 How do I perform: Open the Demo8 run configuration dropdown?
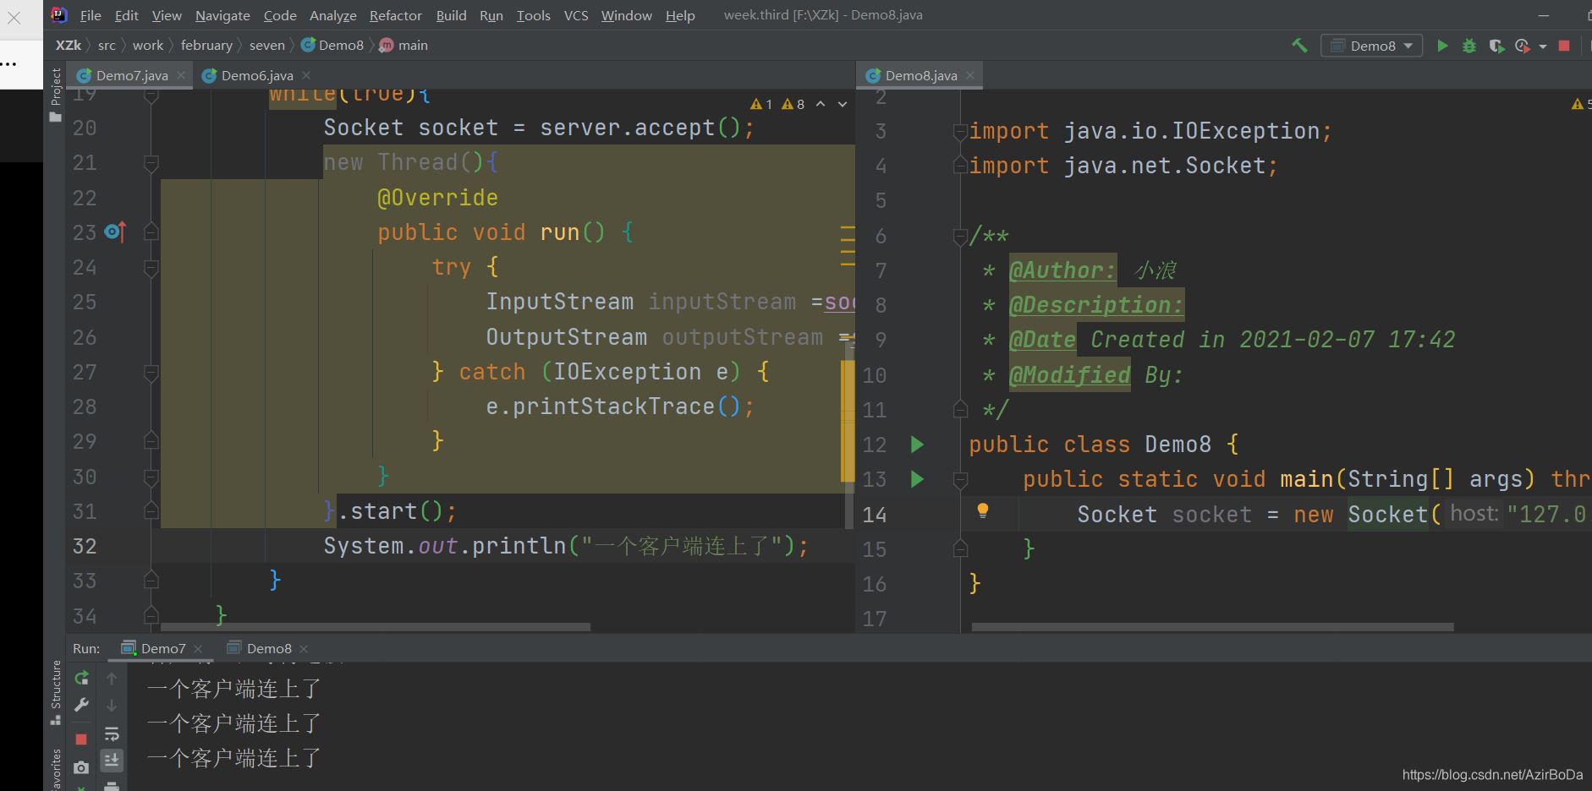tap(1371, 46)
